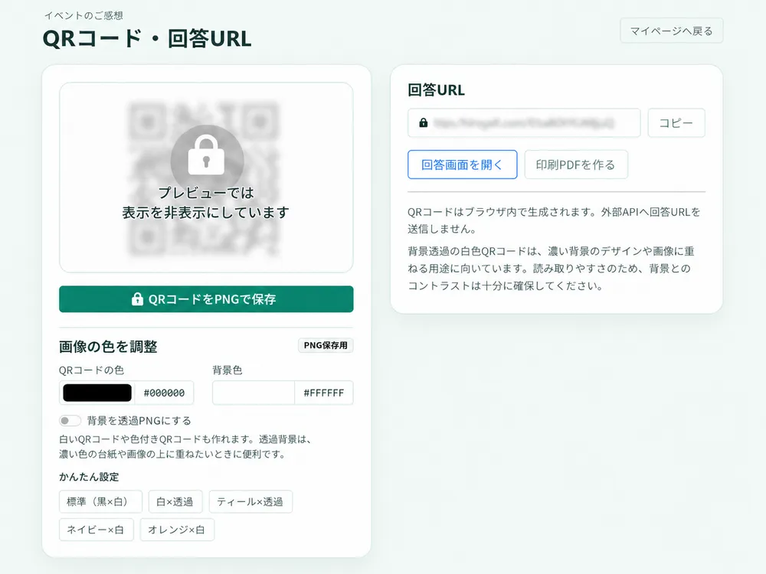The image size is (766, 574).
Task: Click the QRコード・回答URL page title
Action: pos(147,38)
